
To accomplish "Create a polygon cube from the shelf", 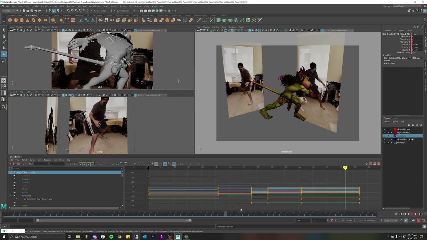I will [x=16, y=20].
